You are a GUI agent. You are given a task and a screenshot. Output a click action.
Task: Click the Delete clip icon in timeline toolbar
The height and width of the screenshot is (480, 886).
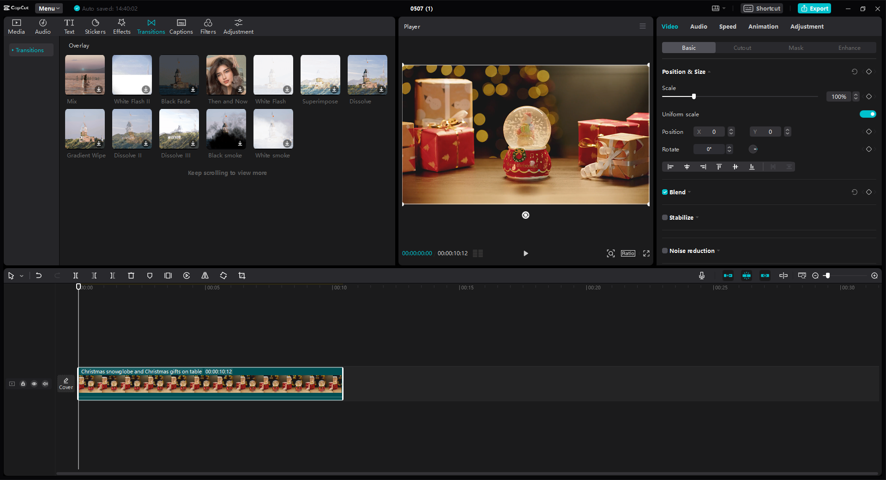pyautogui.click(x=131, y=276)
